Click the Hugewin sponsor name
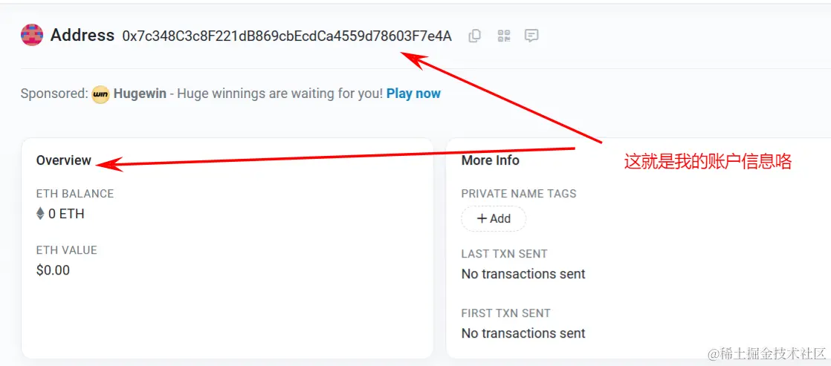The image size is (831, 366). point(140,94)
